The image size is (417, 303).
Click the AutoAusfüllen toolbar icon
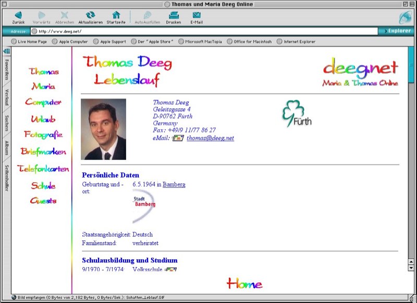pyautogui.click(x=148, y=15)
